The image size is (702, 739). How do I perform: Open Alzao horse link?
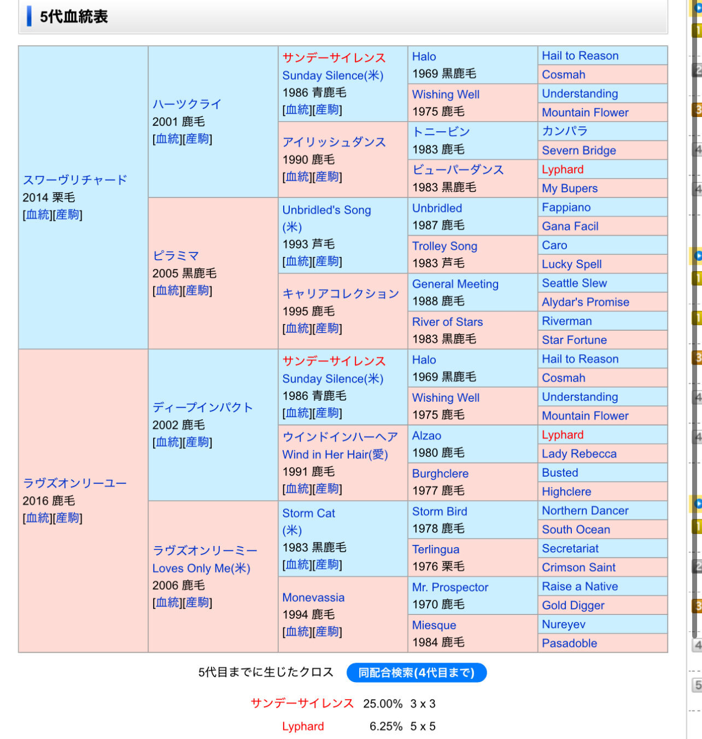tap(426, 436)
